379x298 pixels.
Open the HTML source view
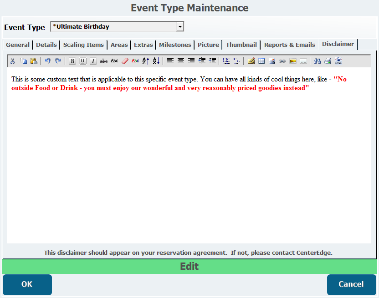pyautogui.click(x=338, y=61)
